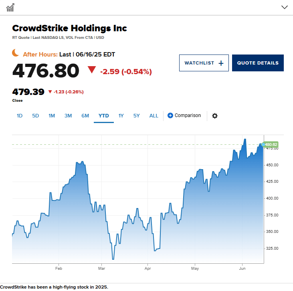Select the 5D time range
The height and width of the screenshot is (291, 293).
coord(36,116)
